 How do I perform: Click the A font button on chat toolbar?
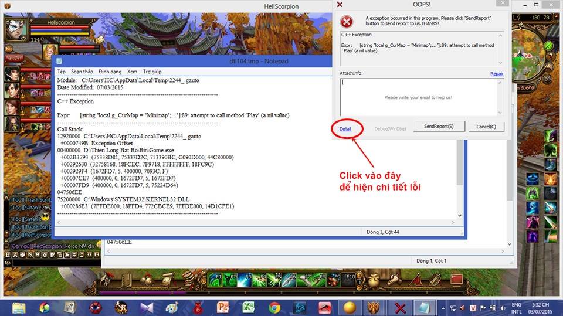[15, 254]
